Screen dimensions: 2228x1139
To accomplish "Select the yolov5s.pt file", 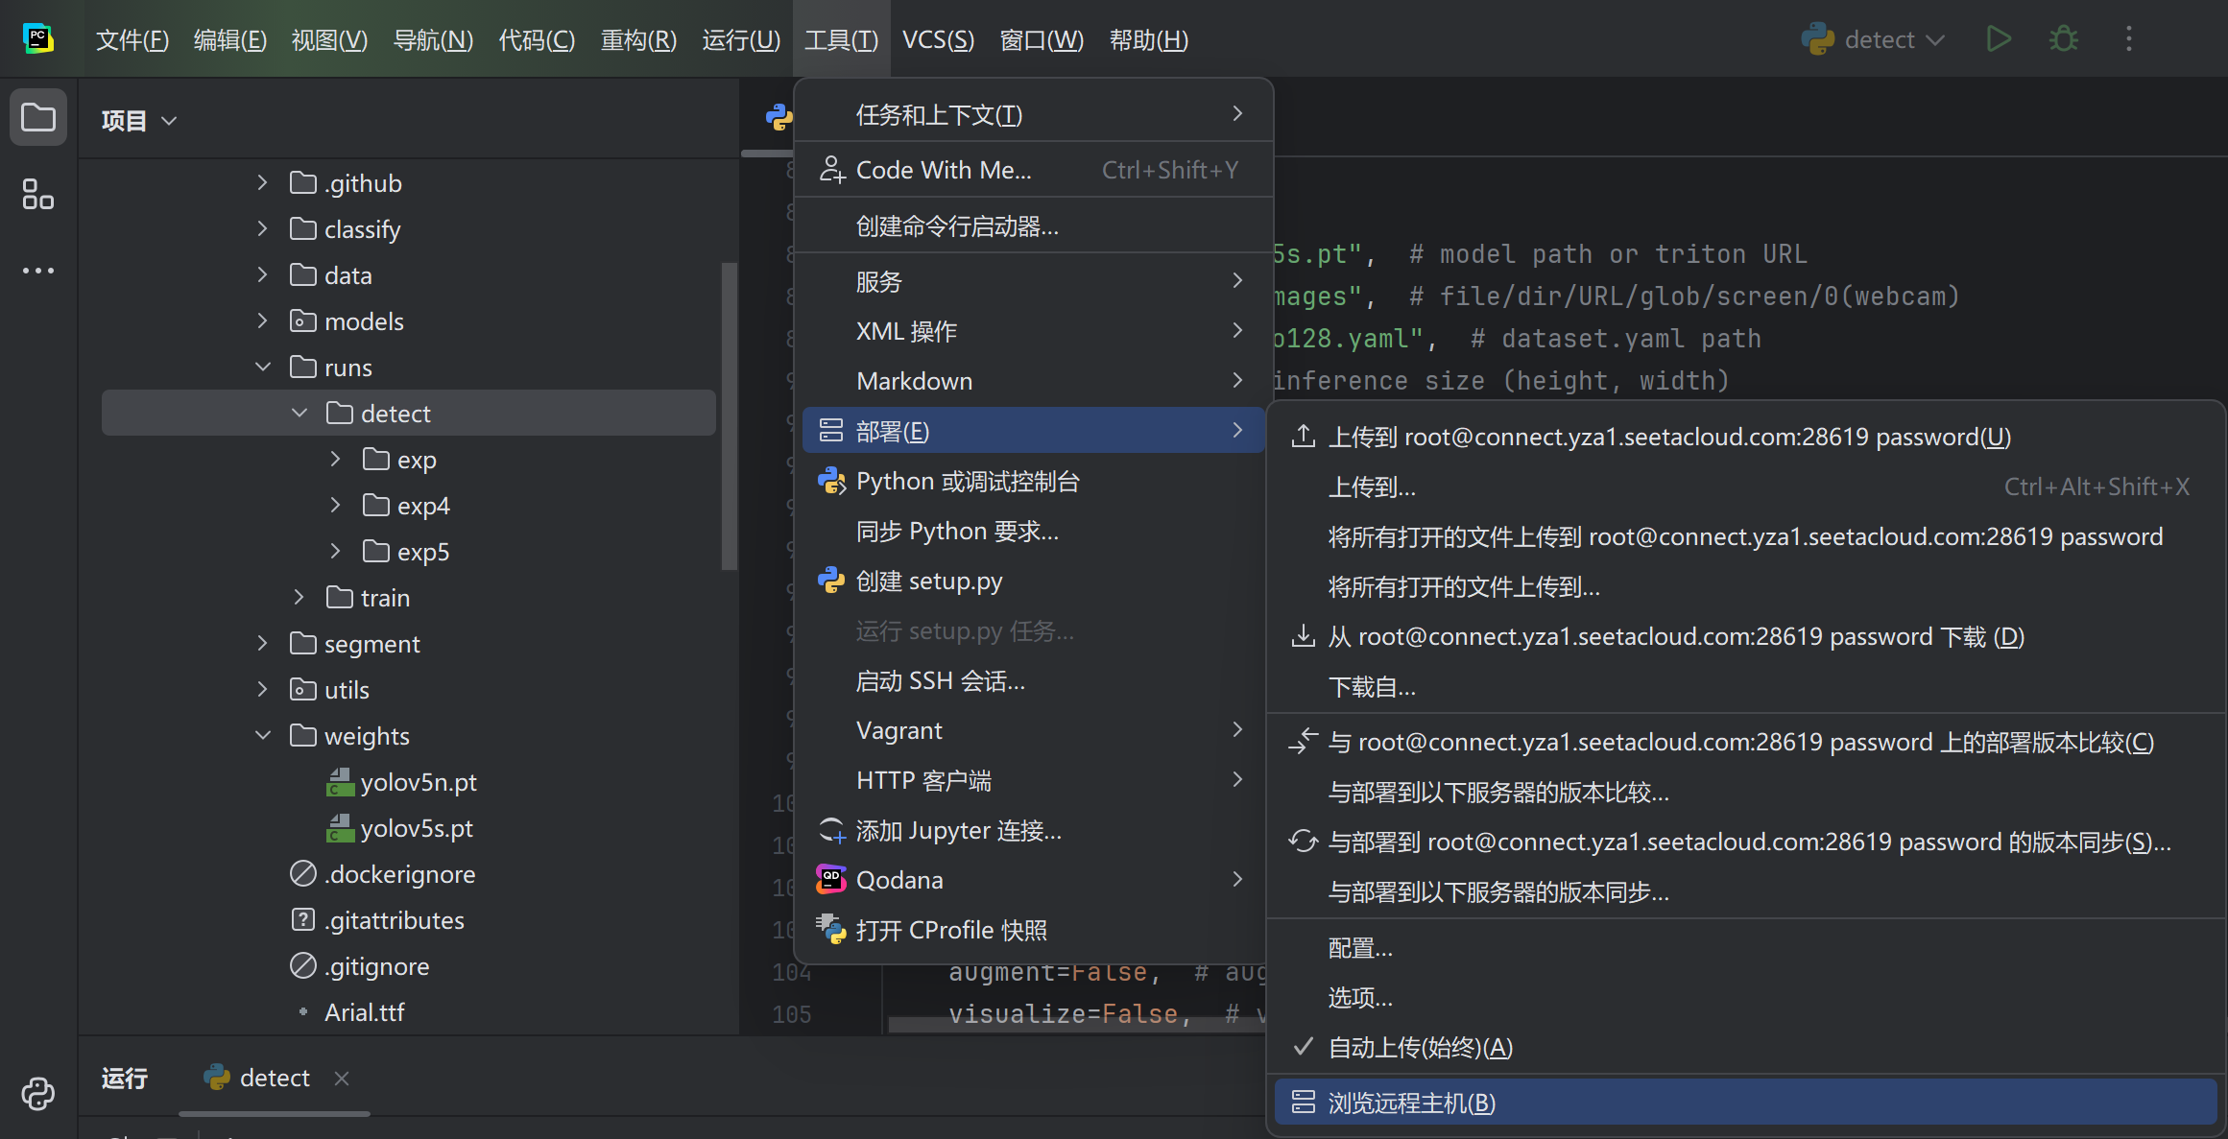I will (x=416, y=828).
